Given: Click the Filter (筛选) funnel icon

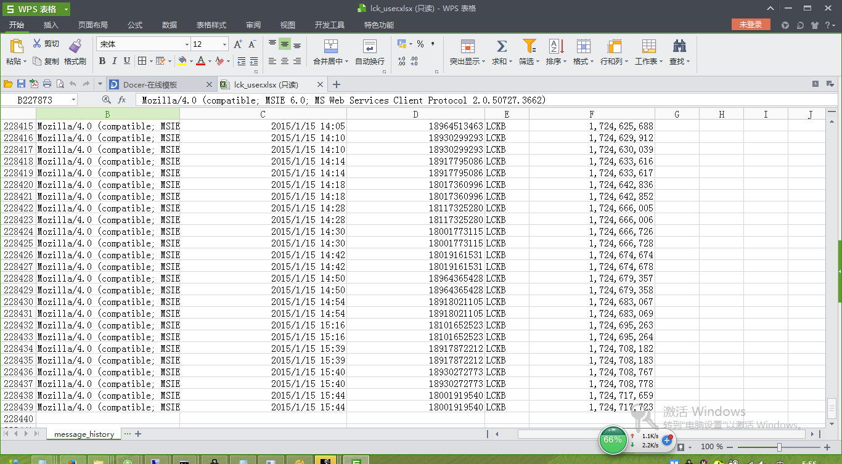Looking at the screenshot, I should (529, 46).
